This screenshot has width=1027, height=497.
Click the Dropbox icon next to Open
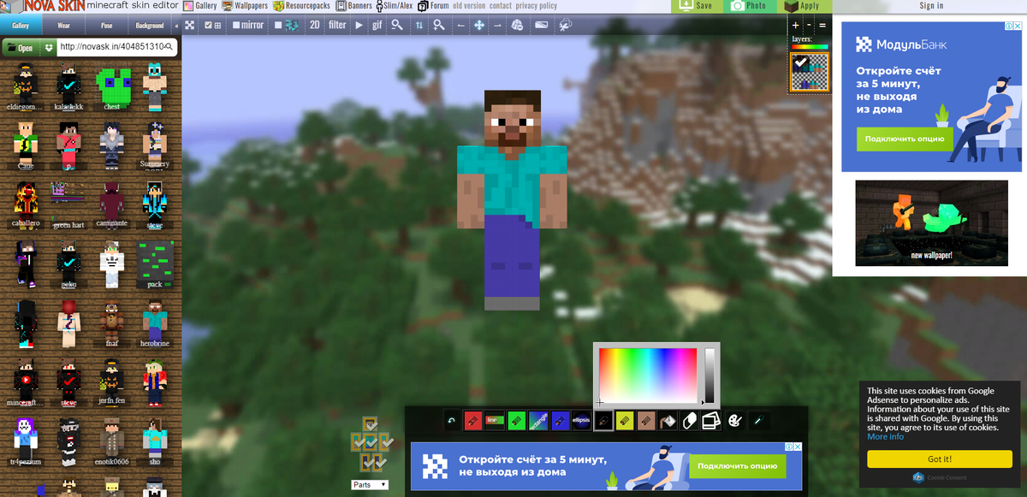(48, 48)
